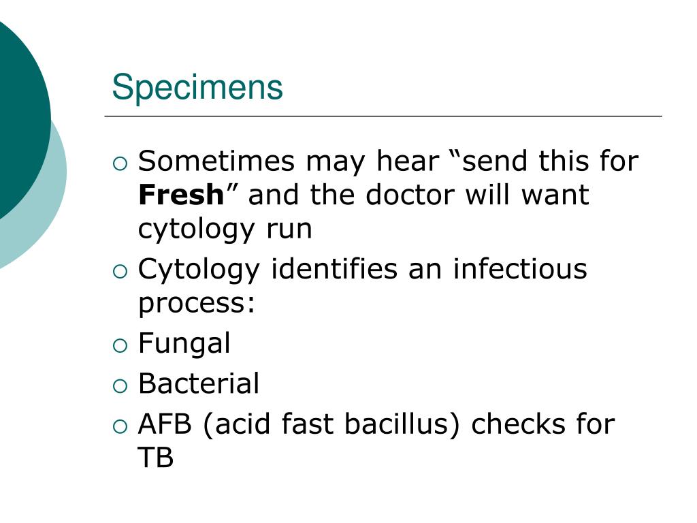Click the word "infectious"
The image size is (697, 523).
click(x=520, y=268)
